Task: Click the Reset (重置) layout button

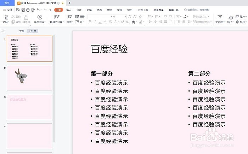Action: [x=80, y=17]
